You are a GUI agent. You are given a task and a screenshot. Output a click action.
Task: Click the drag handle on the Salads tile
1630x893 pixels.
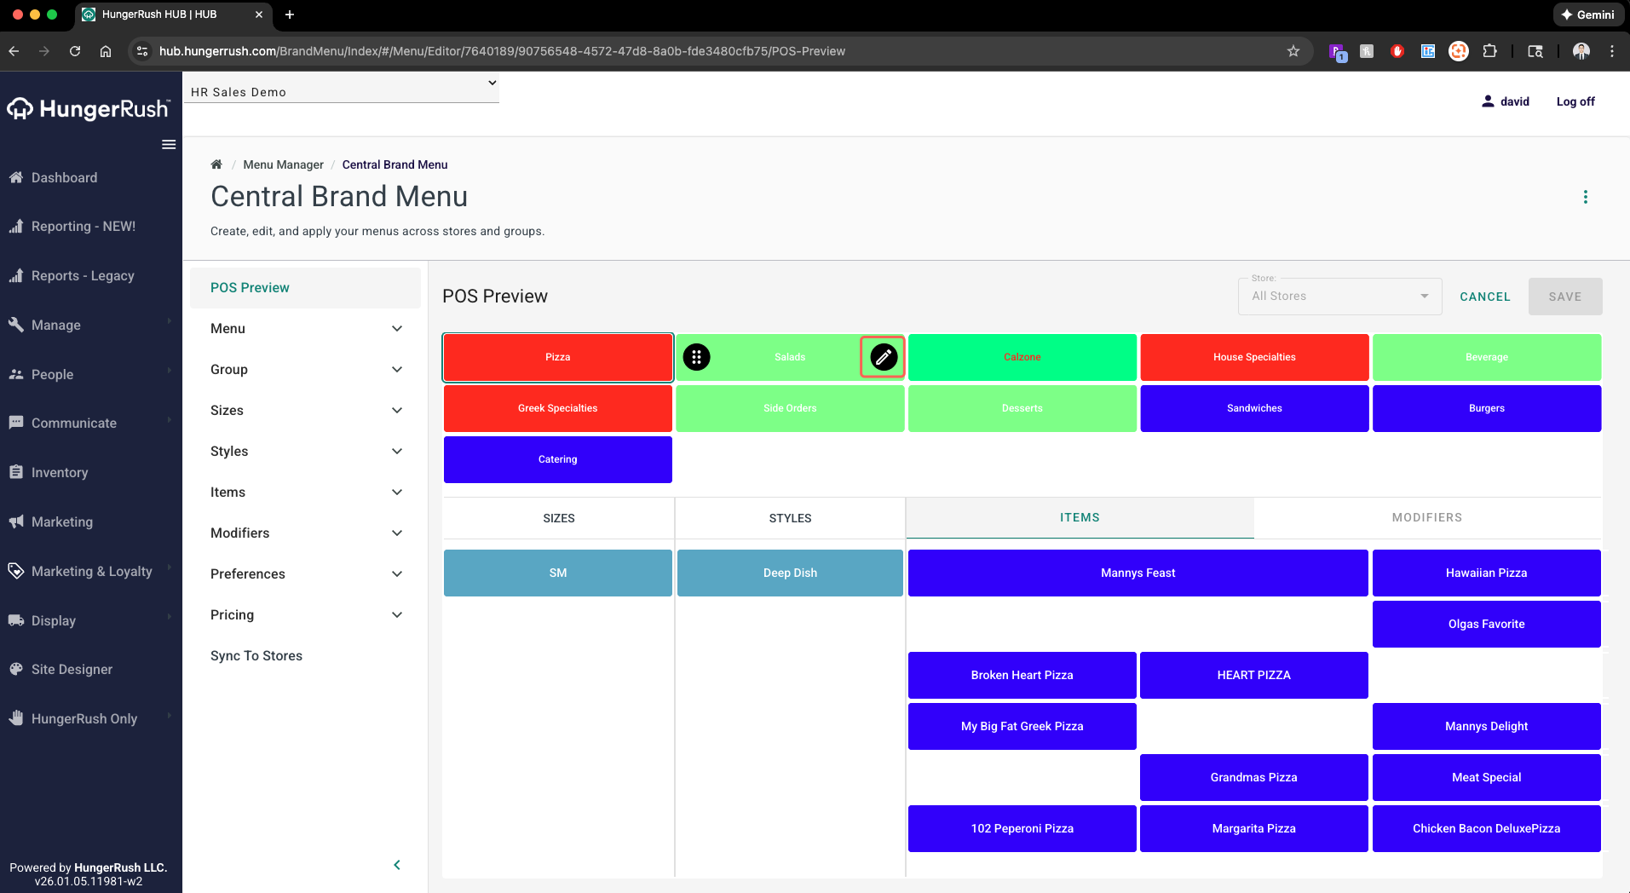point(696,357)
